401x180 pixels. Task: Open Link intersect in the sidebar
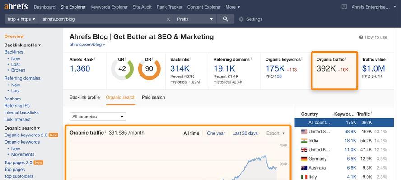coord(18,120)
